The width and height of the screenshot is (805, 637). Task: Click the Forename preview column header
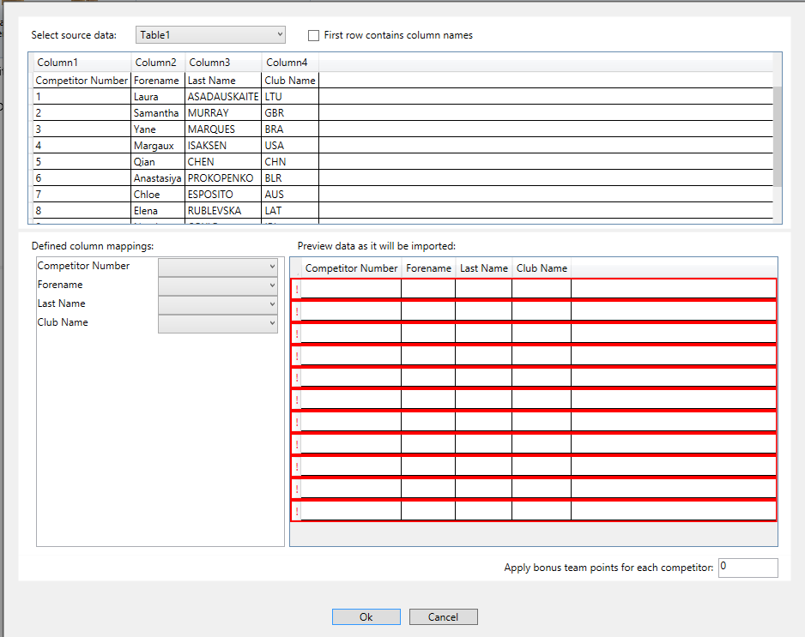(x=428, y=268)
